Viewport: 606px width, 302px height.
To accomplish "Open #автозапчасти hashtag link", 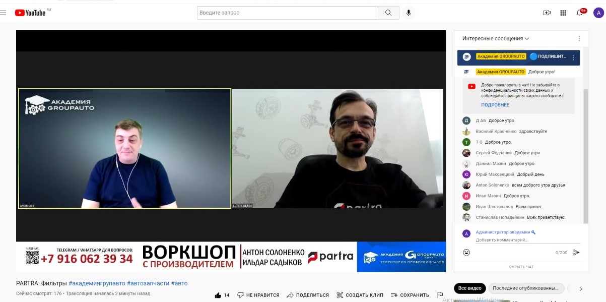I will (x=148, y=283).
